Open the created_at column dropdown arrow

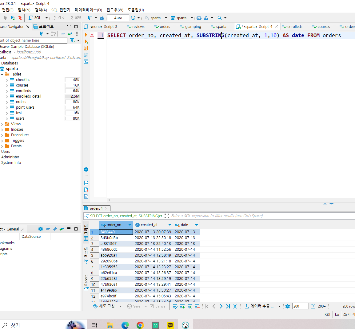coord(170,225)
